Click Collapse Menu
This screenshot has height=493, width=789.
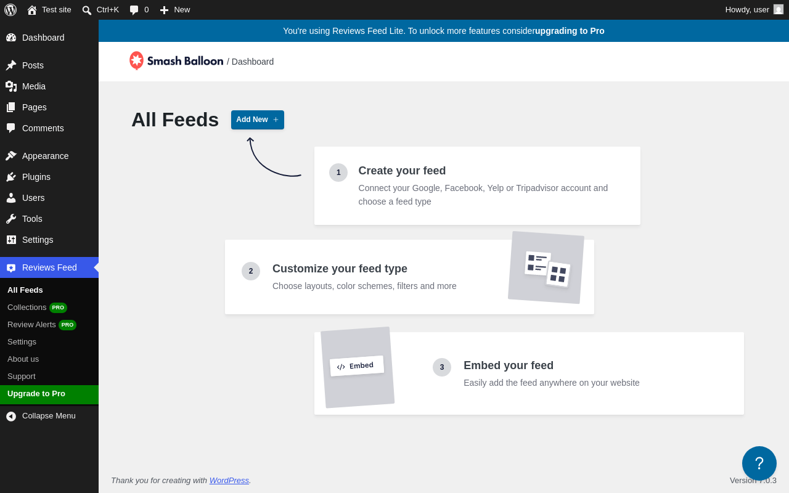pos(49,416)
